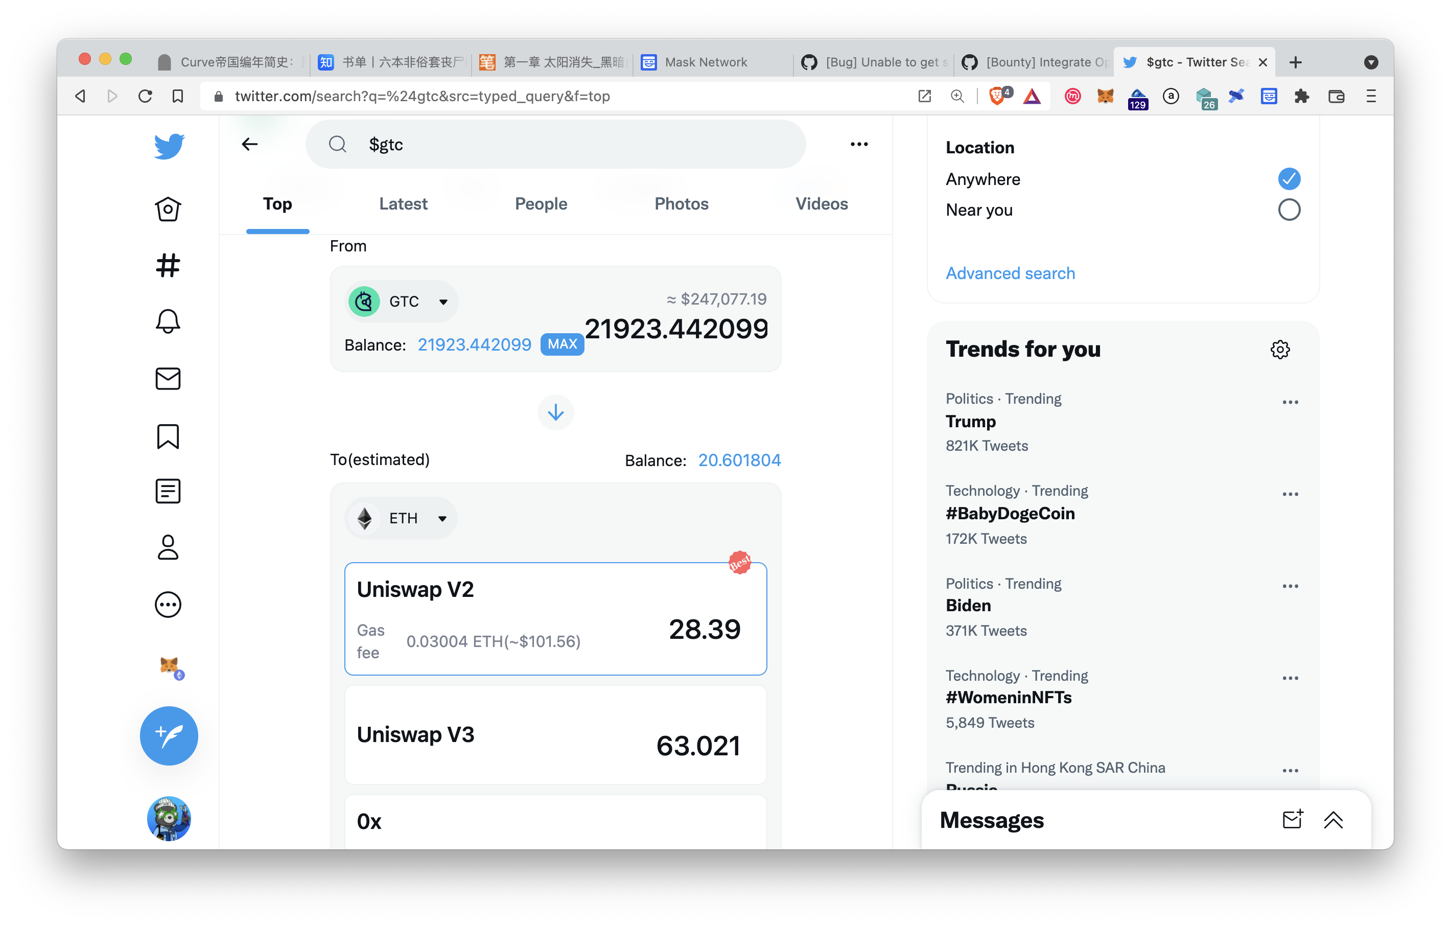Switch to the Latest tab
The image size is (1451, 925).
(x=403, y=204)
